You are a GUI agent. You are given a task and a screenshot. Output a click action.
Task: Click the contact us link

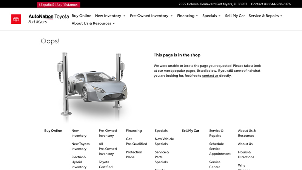(x=210, y=76)
